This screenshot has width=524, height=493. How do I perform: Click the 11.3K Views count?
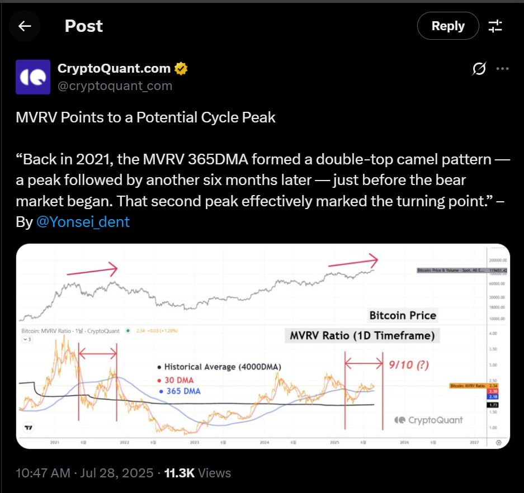(x=197, y=473)
